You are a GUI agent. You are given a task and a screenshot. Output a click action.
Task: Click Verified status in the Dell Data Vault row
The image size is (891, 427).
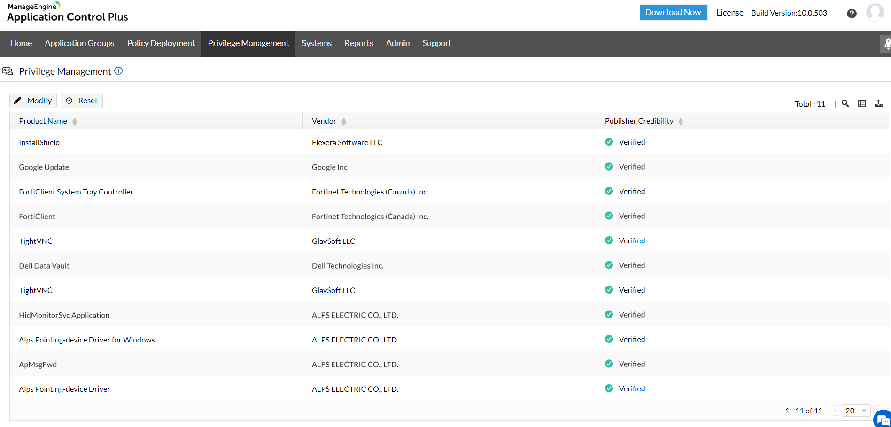coord(625,265)
